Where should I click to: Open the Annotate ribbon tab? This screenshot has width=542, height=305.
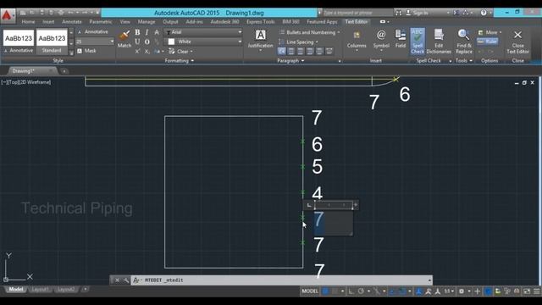point(72,21)
